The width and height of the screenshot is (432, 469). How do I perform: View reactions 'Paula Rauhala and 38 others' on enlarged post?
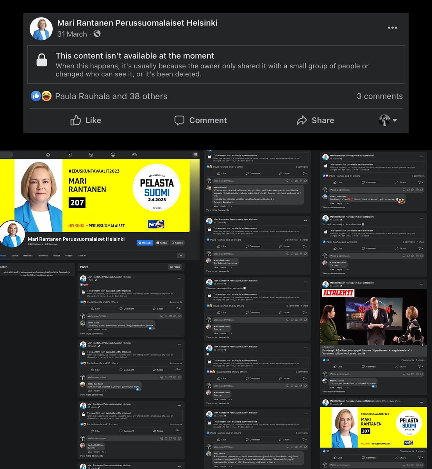coord(111,96)
